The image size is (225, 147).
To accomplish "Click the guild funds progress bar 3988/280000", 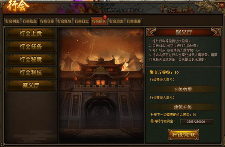I will (x=196, y=121).
